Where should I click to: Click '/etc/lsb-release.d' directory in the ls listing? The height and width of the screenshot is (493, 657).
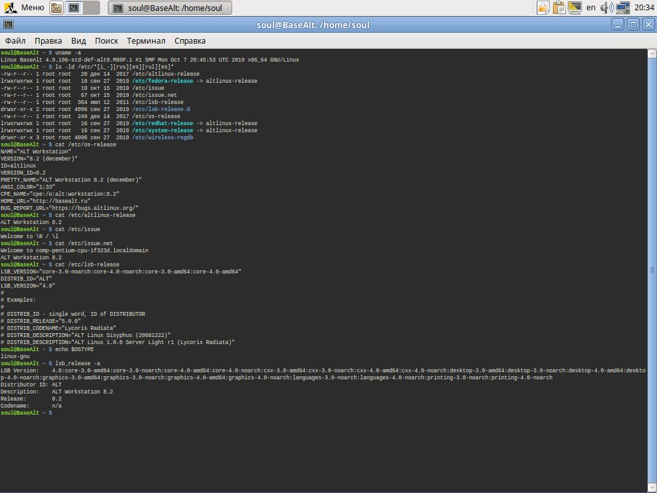point(161,109)
